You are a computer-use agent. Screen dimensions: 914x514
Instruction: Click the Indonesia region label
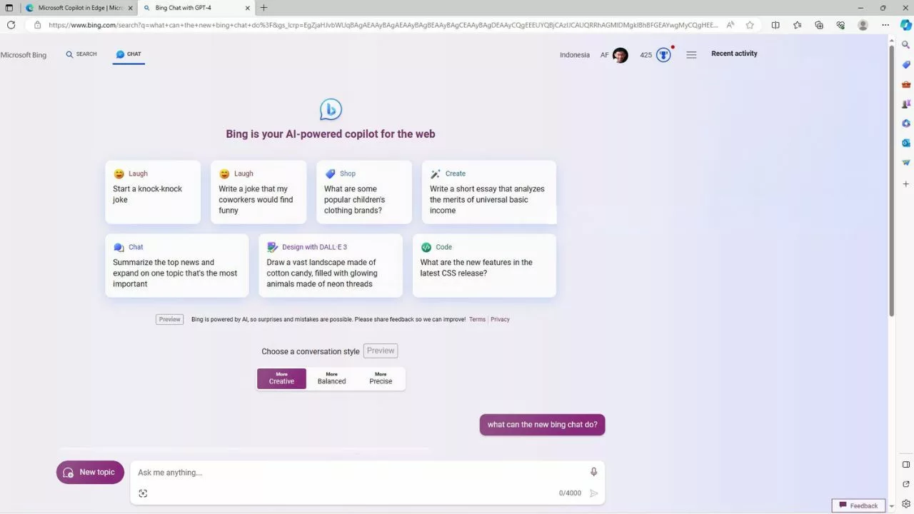click(575, 55)
